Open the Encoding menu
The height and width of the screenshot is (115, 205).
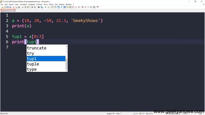coord(23,4)
